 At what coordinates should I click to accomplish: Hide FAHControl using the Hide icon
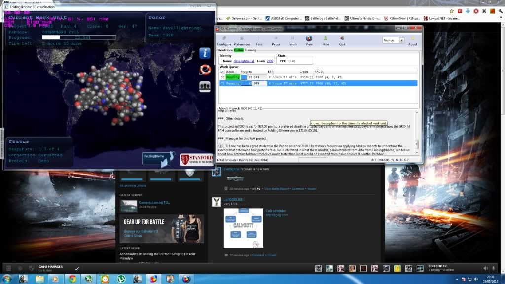(325, 40)
